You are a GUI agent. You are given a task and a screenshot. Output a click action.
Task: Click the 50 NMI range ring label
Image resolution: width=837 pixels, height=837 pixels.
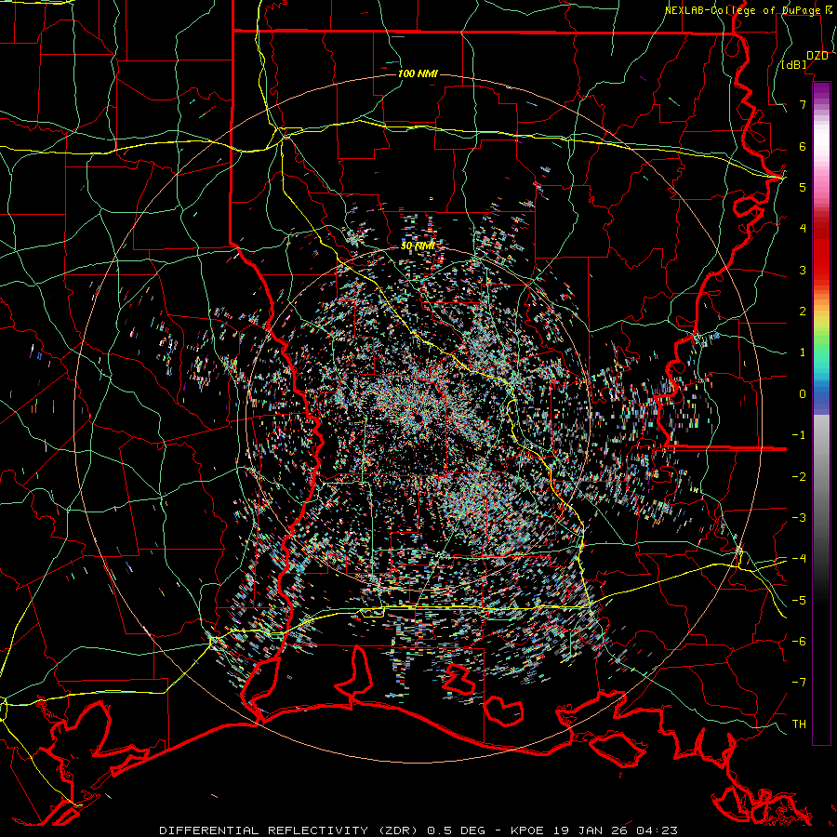pos(418,246)
